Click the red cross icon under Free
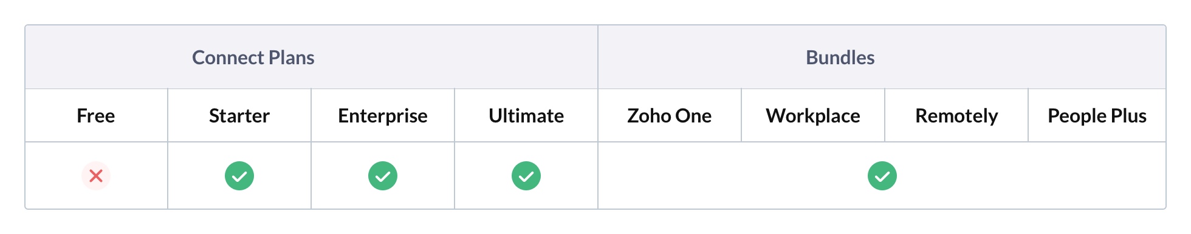The height and width of the screenshot is (234, 1191). tap(96, 176)
